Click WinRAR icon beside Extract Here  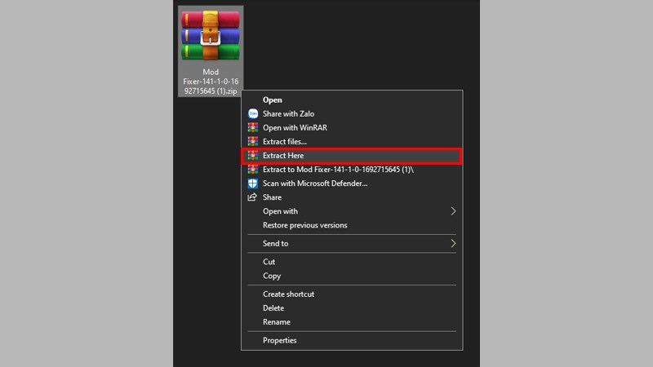point(253,156)
